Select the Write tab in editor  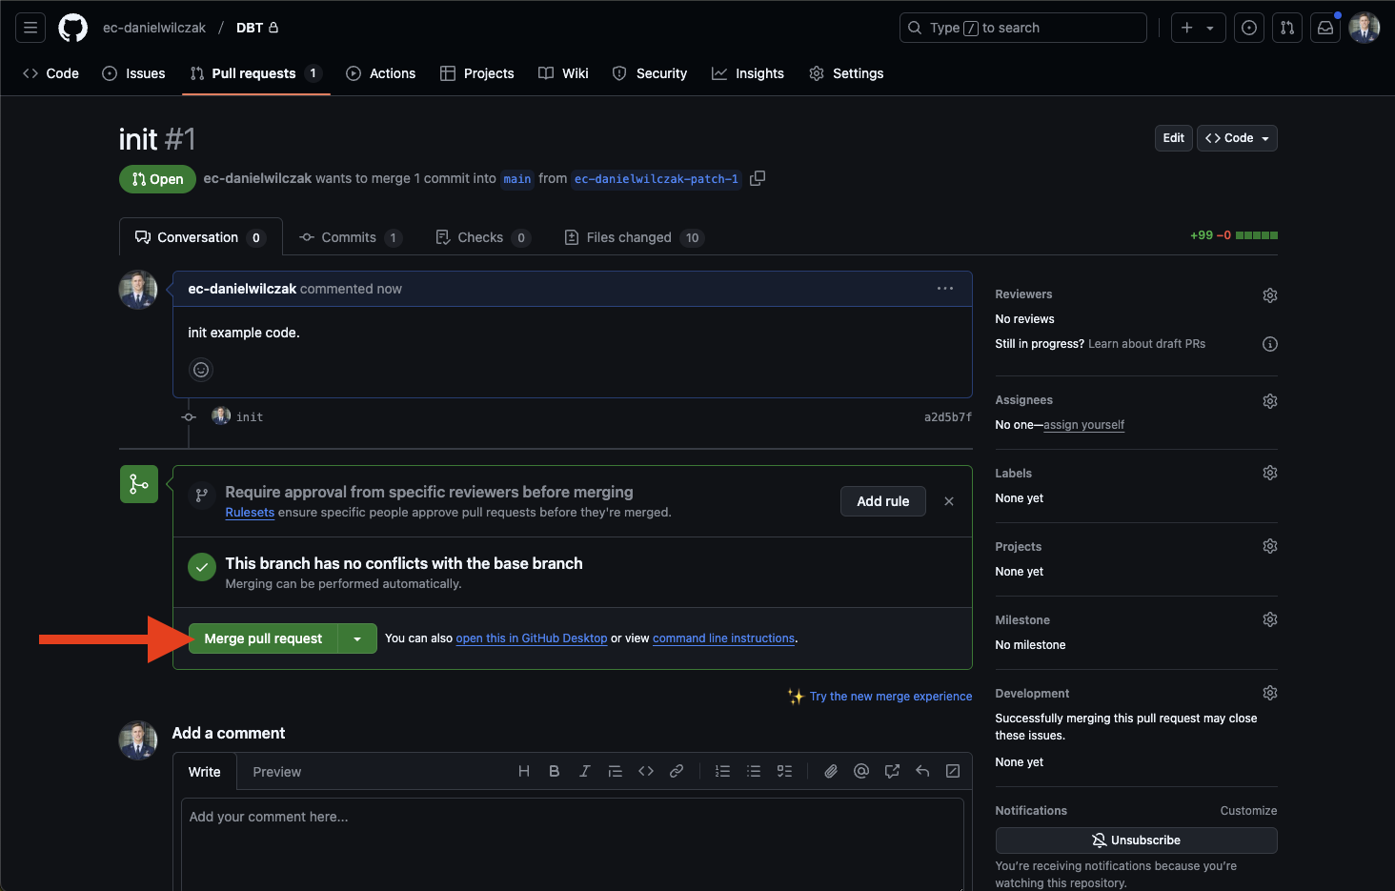pyautogui.click(x=205, y=772)
